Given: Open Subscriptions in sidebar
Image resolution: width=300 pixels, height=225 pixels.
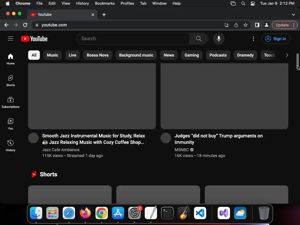Looking at the screenshot, I should [x=11, y=102].
